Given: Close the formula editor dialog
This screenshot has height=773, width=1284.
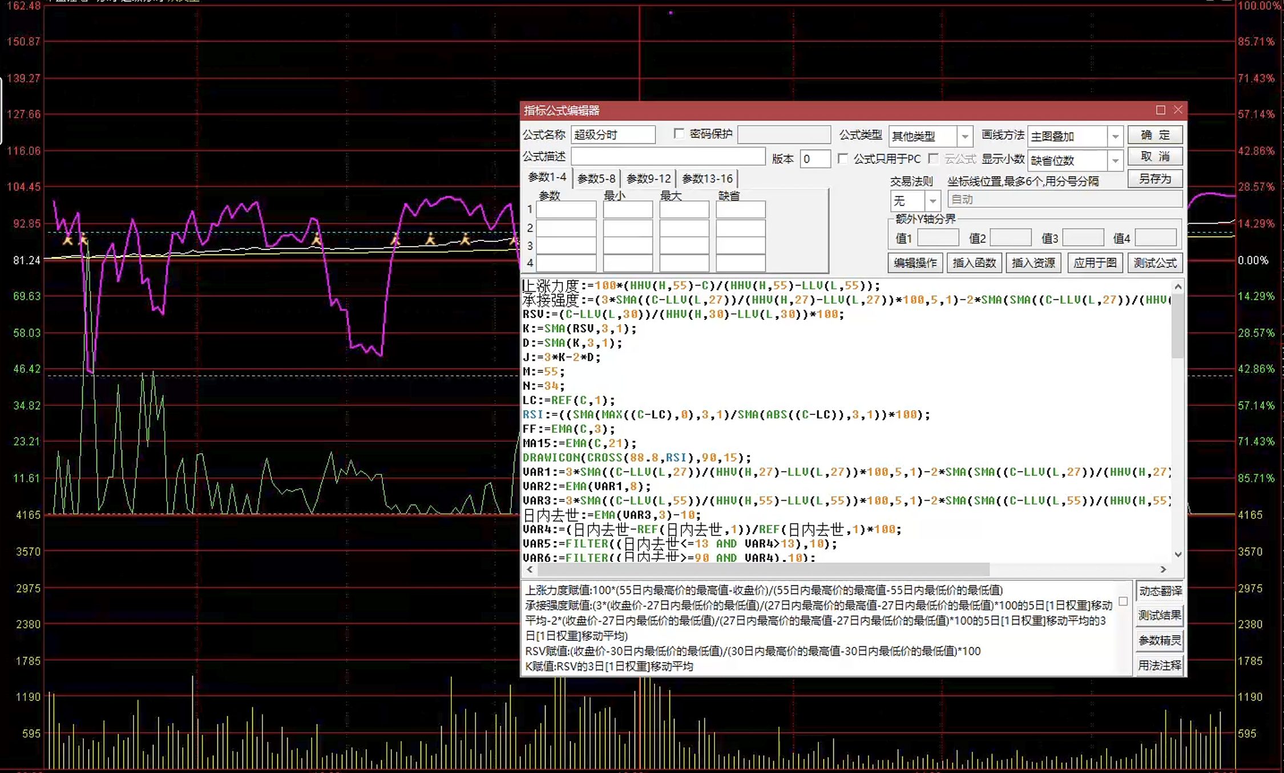Looking at the screenshot, I should pos(1178,110).
